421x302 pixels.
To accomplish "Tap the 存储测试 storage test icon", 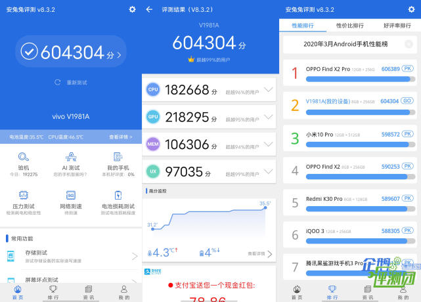I will click(x=11, y=256).
